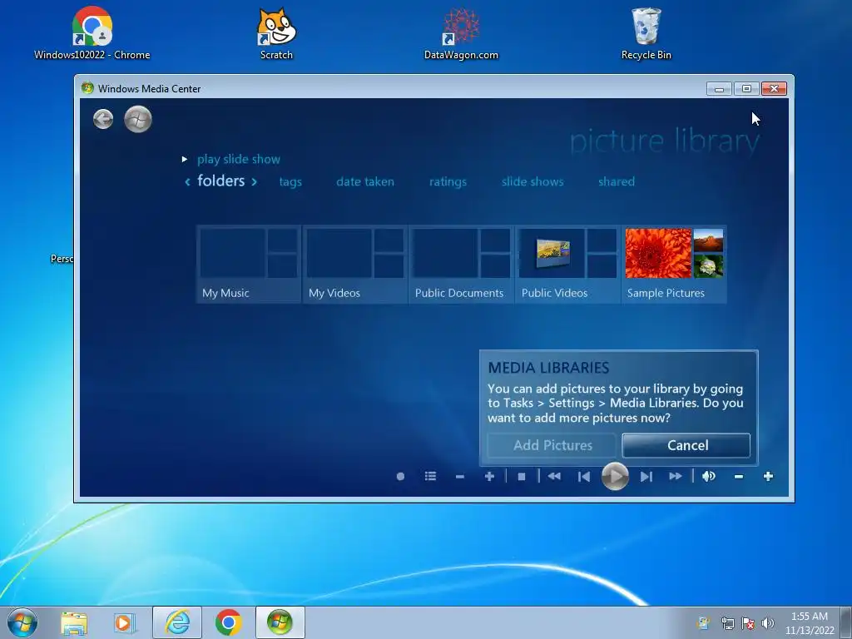Open the Sample Pictures folder tile
Image resolution: width=852 pixels, height=639 pixels.
(674, 264)
